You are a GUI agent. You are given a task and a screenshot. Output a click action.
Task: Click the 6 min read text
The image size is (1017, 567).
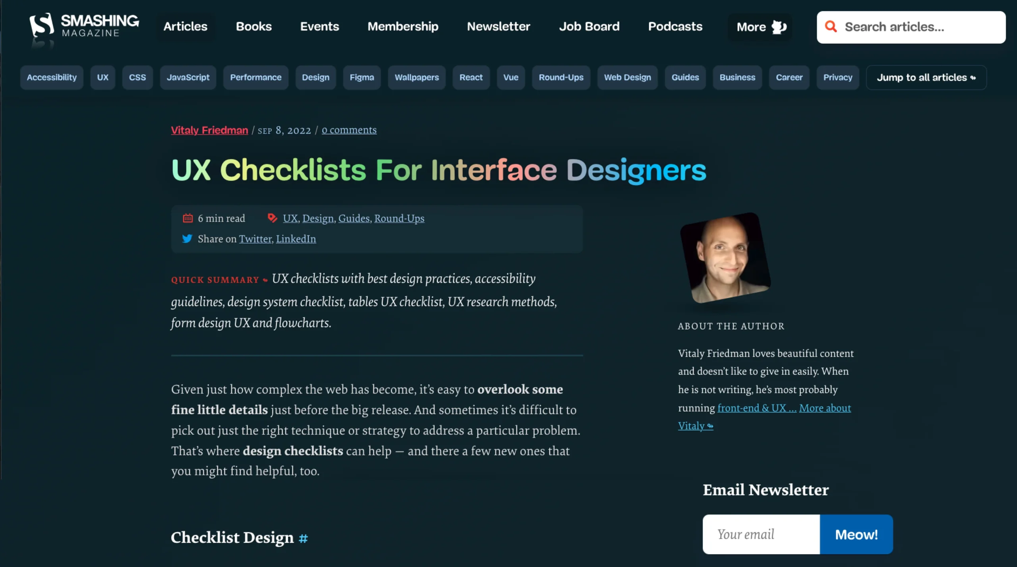click(221, 218)
